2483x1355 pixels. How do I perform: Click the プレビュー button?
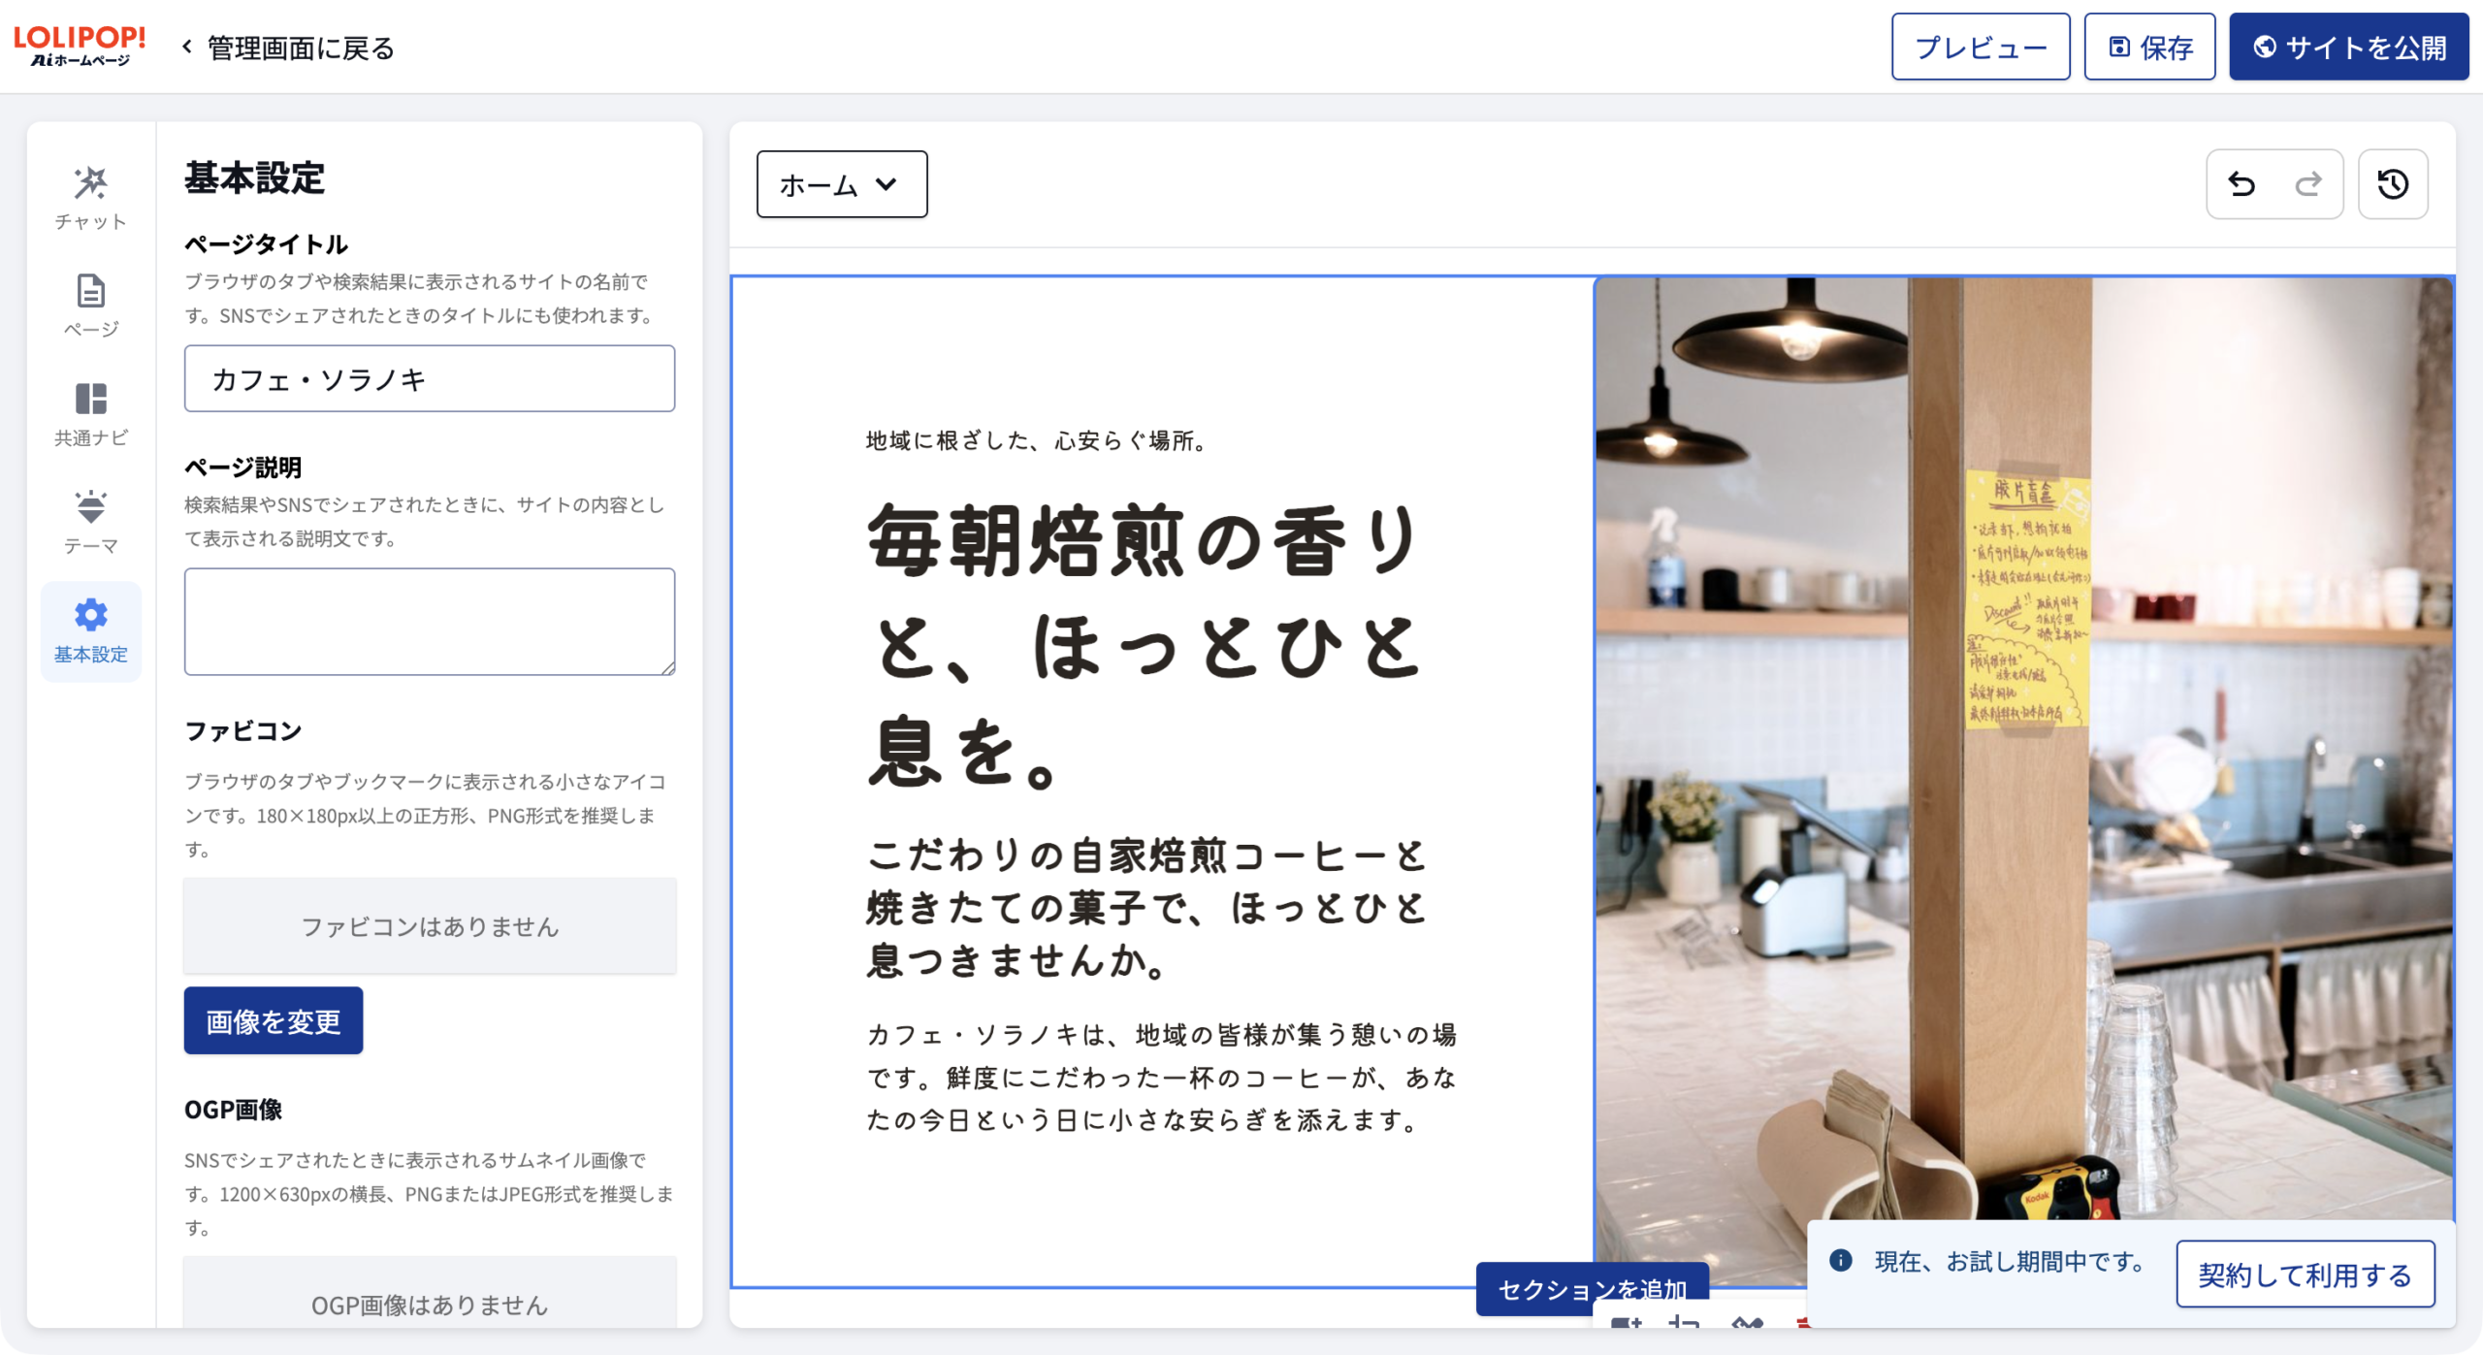tap(1980, 47)
